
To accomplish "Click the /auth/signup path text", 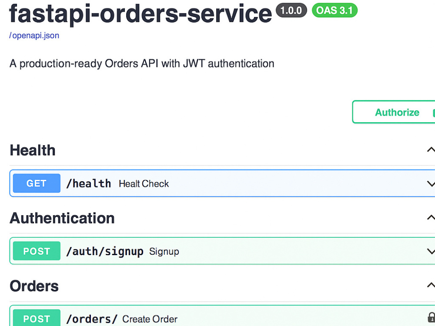I will click(104, 251).
